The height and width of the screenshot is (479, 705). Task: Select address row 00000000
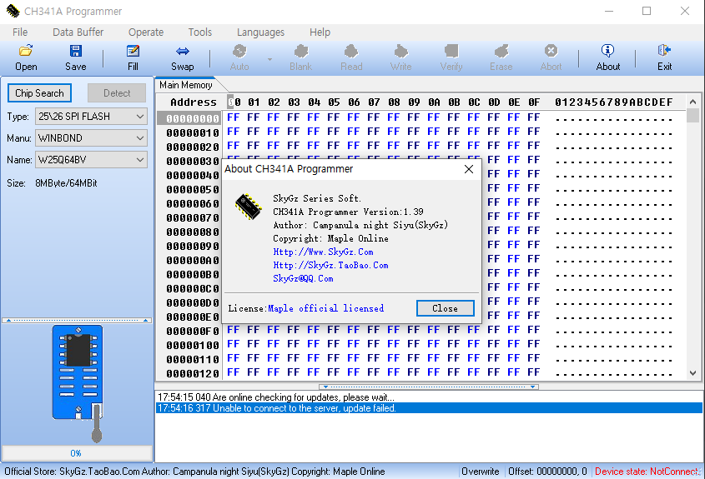click(193, 118)
